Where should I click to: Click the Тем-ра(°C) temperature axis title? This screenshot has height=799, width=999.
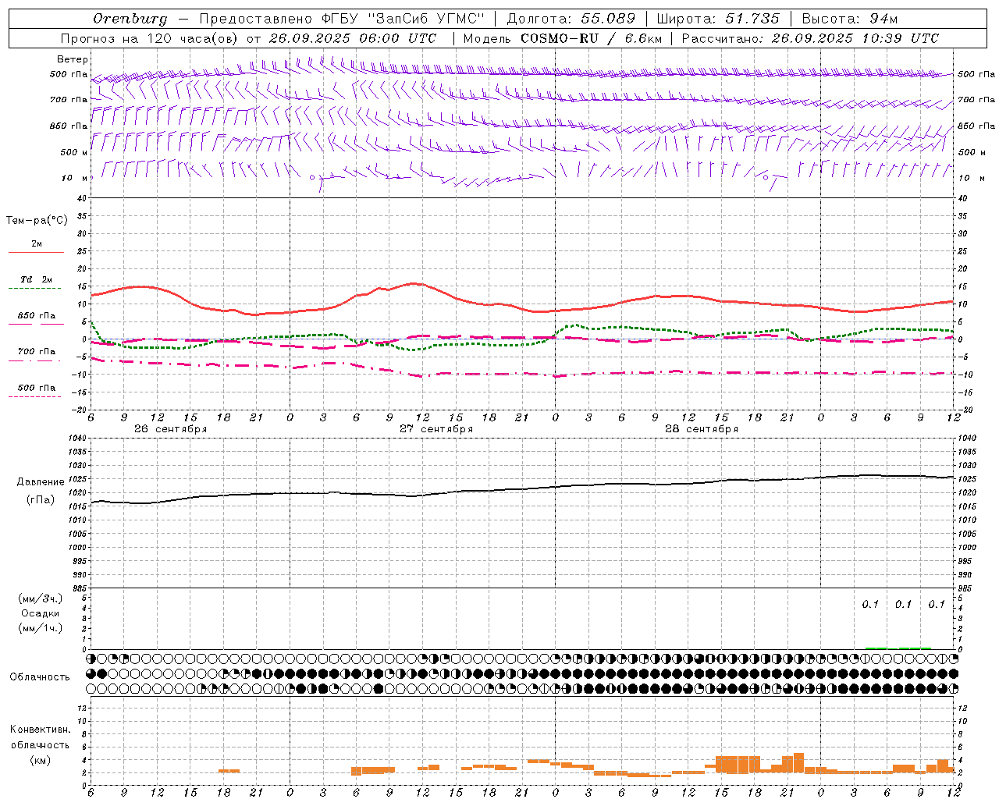(x=37, y=221)
